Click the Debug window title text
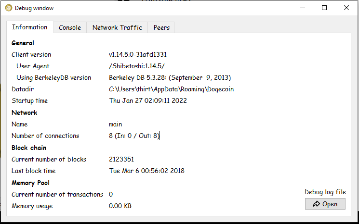359x224 pixels. coord(34,8)
